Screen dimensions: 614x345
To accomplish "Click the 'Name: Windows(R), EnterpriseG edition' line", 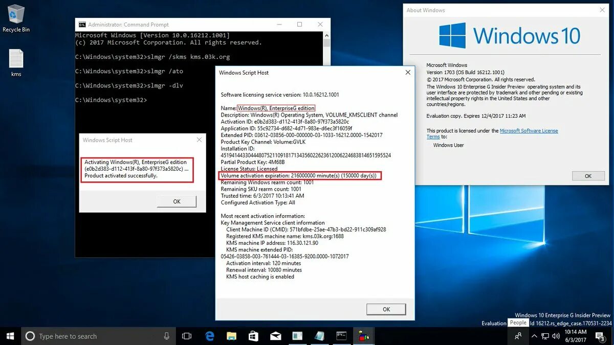I will 268,108.
